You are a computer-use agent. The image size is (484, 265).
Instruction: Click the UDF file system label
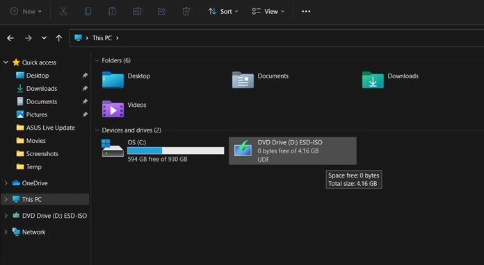(x=264, y=160)
